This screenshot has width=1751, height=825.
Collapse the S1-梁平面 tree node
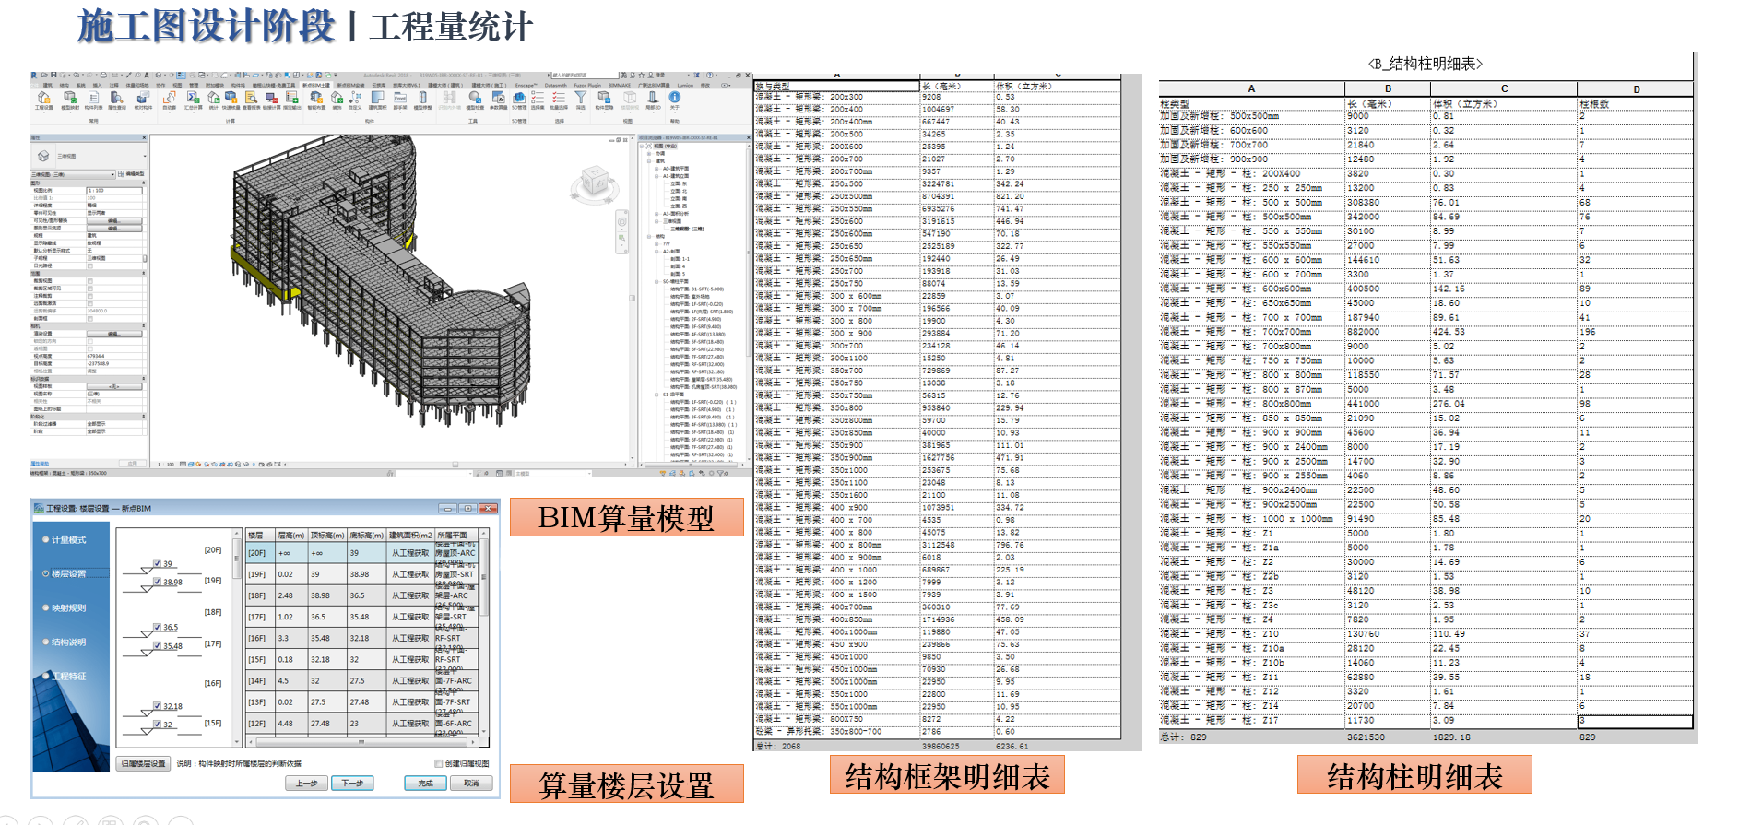coord(657,395)
